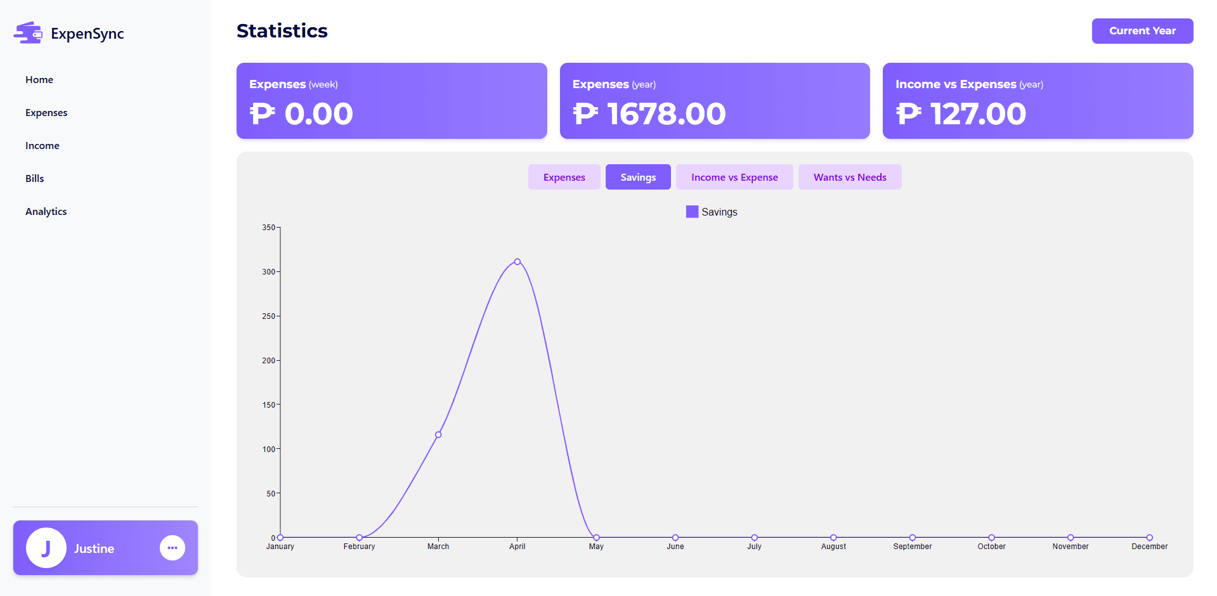This screenshot has width=1217, height=596.
Task: Go to the Home page
Action: 39,80
